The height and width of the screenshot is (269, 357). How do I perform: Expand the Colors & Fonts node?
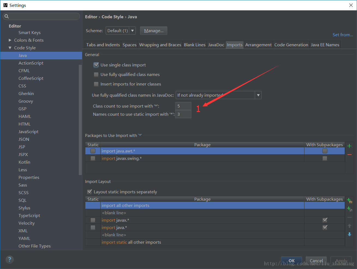10,40
